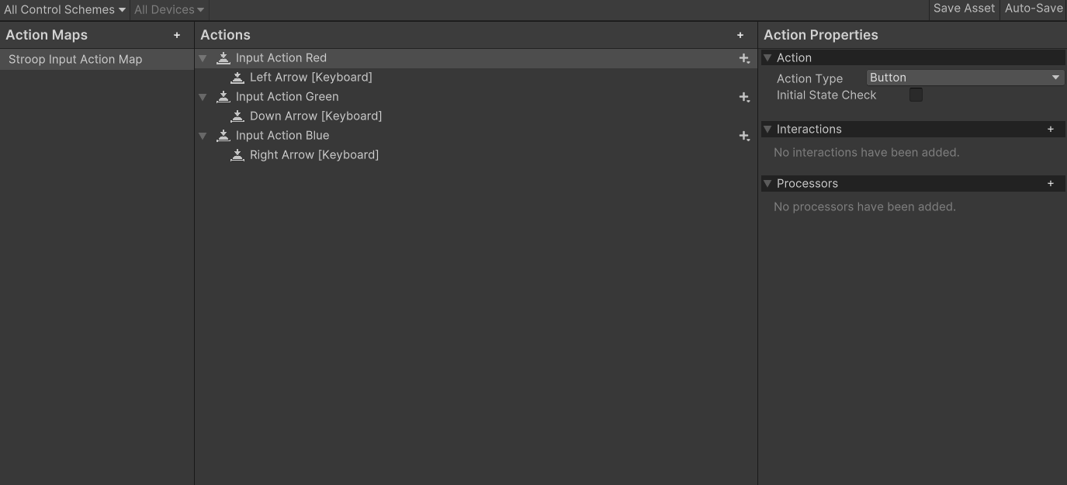Collapse the Input Action Blue tree node

point(203,136)
